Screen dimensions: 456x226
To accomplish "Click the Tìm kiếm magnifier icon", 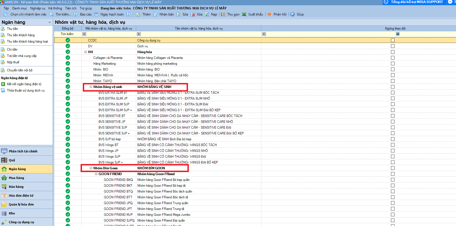I will 51,14.
